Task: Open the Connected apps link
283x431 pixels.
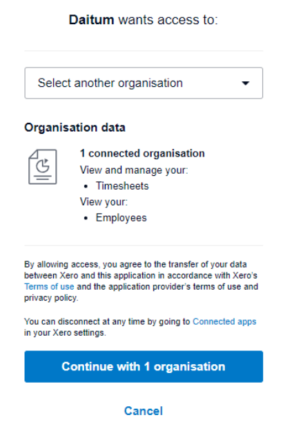Action: (224, 321)
